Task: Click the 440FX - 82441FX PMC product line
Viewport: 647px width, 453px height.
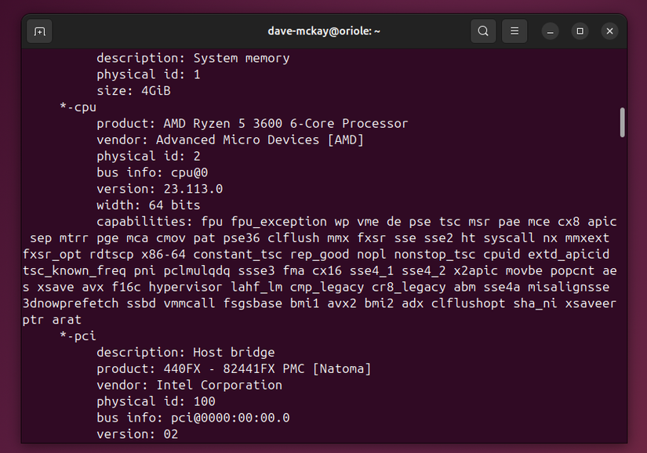Action: [x=234, y=368]
